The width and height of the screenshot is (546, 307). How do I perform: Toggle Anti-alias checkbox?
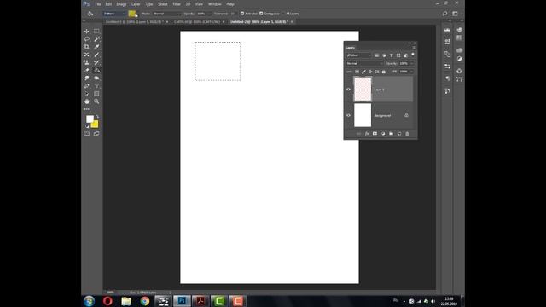(242, 14)
